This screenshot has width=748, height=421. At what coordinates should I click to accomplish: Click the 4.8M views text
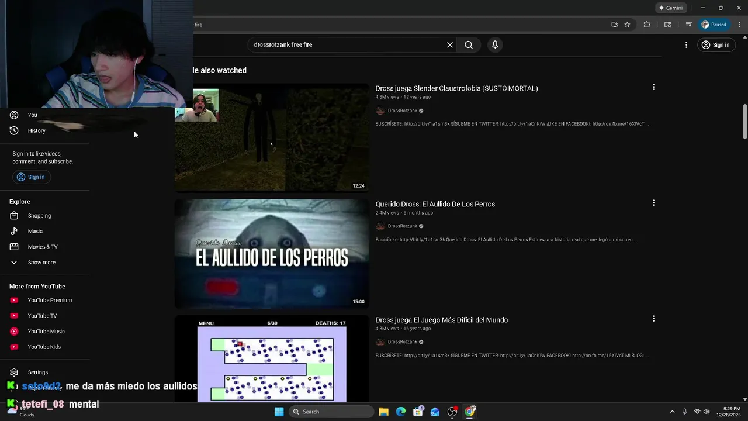click(x=387, y=97)
